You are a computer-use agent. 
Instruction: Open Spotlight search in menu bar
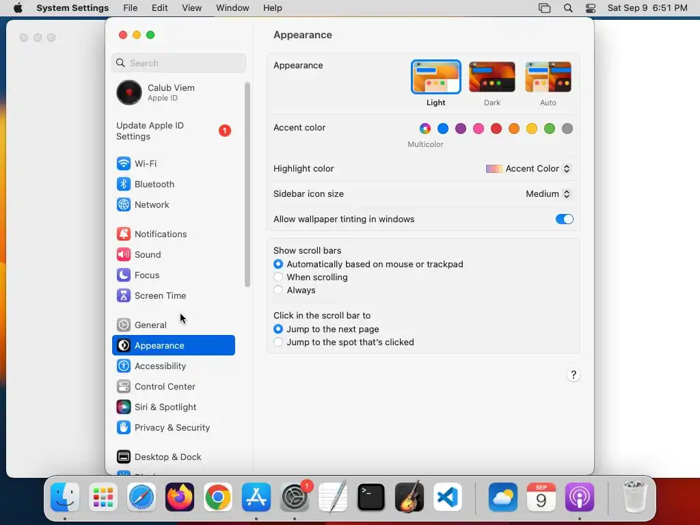[x=568, y=8]
